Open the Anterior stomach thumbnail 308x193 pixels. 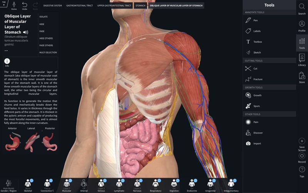[13, 141]
